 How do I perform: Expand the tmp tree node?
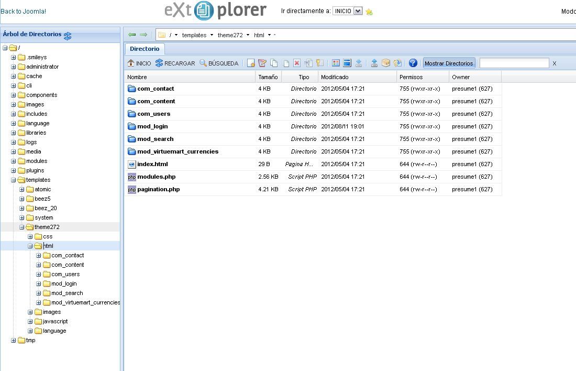(13, 341)
